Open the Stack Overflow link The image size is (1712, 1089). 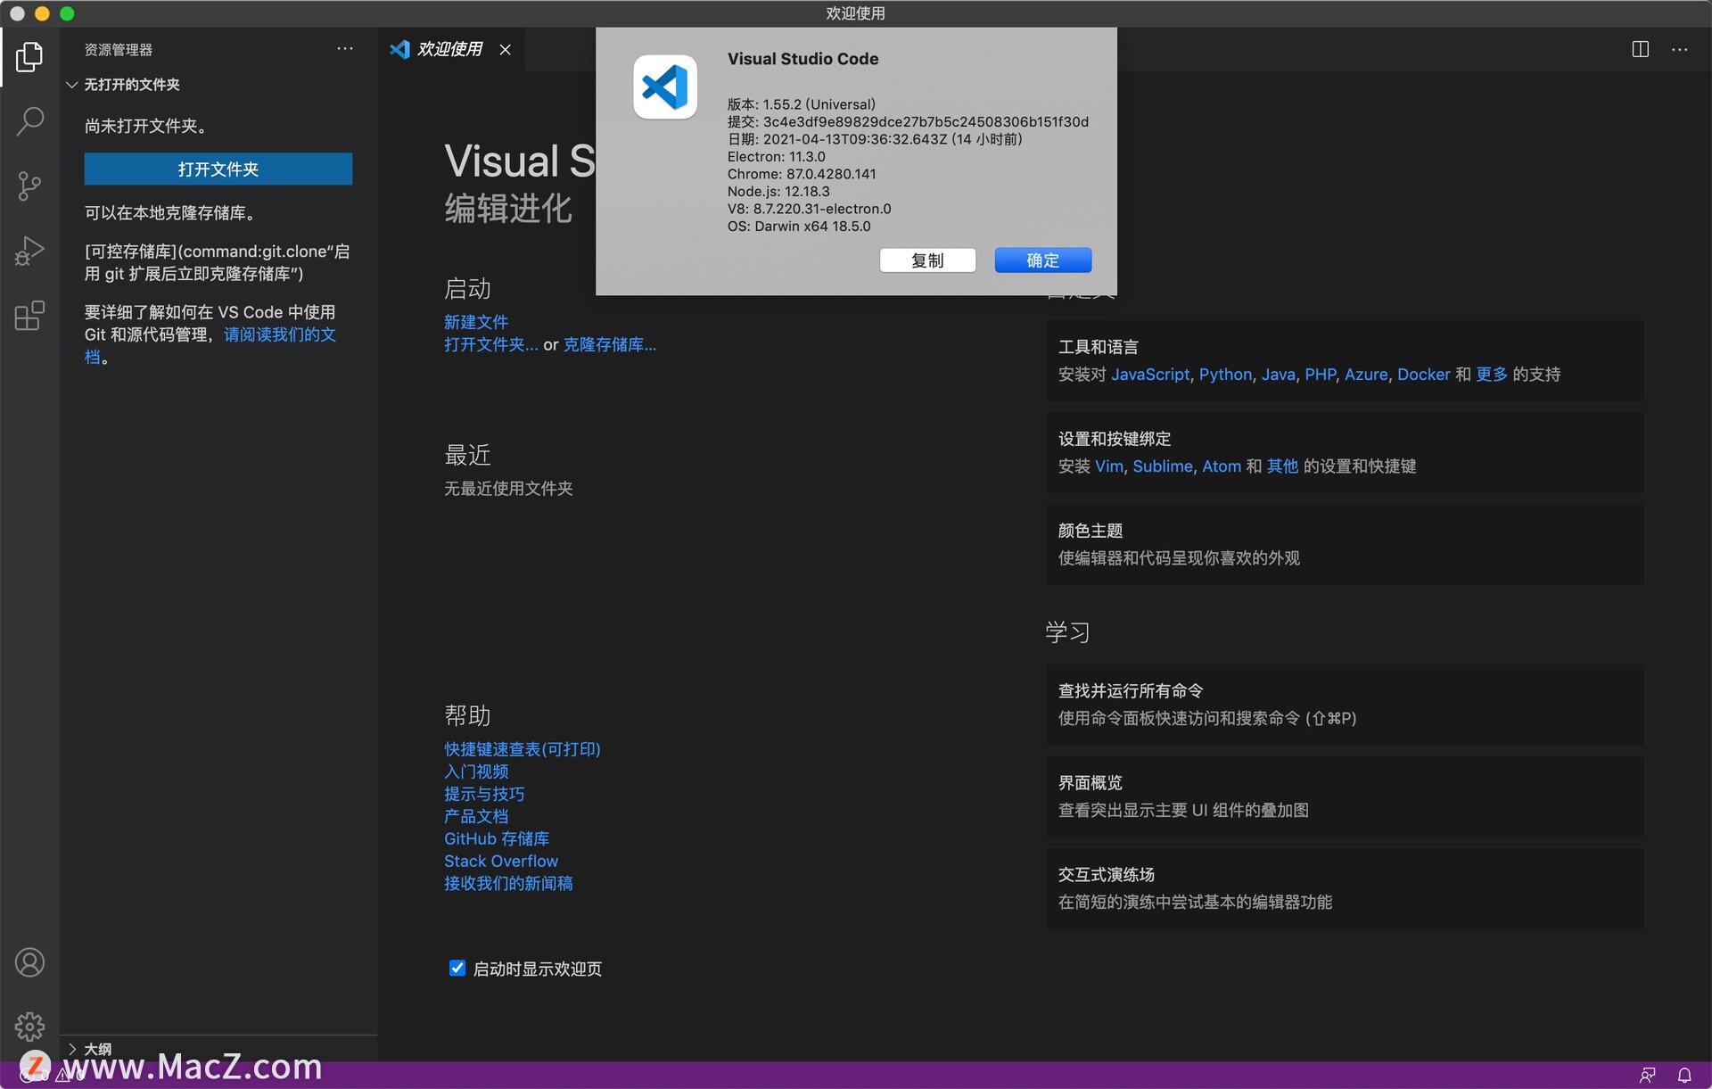[501, 861]
